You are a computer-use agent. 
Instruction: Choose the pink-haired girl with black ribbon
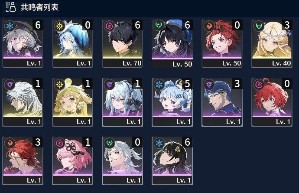click(x=73, y=161)
